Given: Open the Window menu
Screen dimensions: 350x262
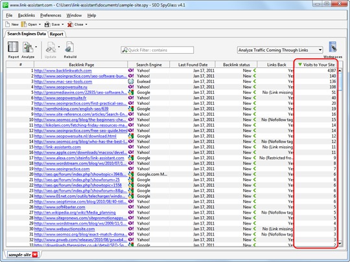Looking at the screenshot, I should (x=74, y=16).
